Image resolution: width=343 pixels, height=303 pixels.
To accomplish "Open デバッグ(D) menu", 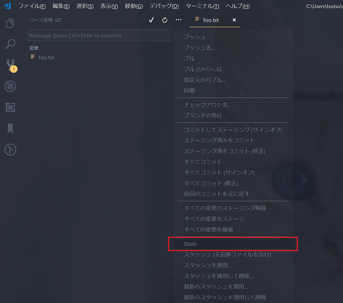I will tap(164, 6).
